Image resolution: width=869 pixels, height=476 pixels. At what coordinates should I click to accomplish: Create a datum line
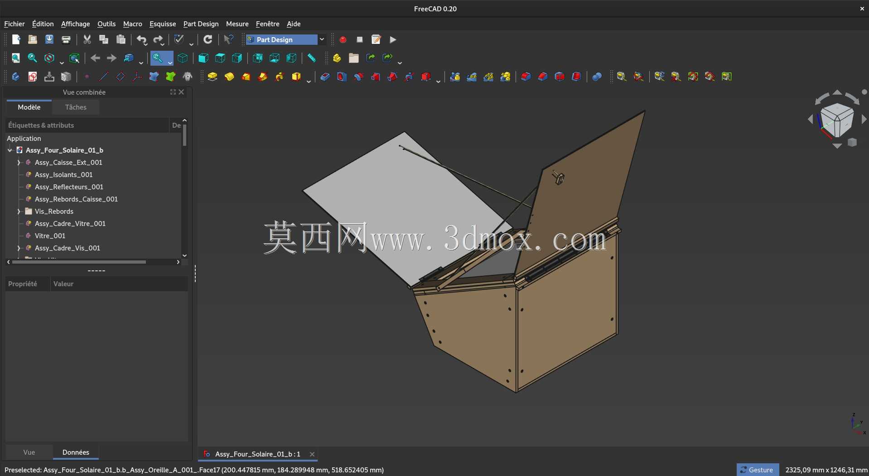tap(103, 77)
